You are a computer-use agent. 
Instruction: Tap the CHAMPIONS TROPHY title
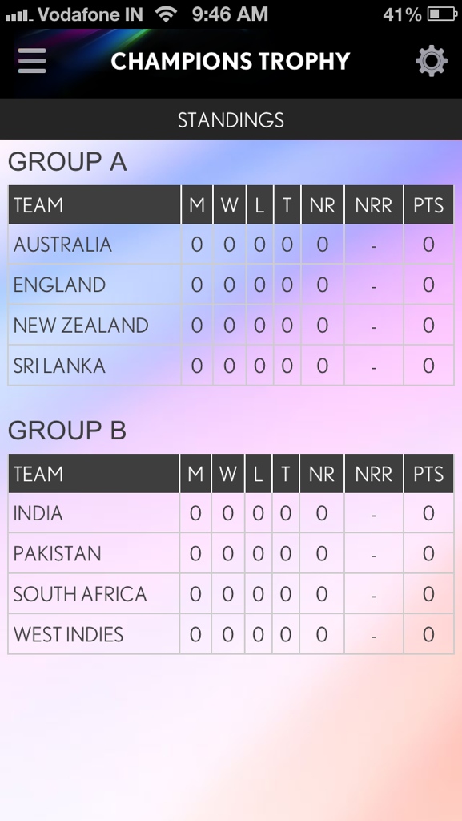coord(231,61)
